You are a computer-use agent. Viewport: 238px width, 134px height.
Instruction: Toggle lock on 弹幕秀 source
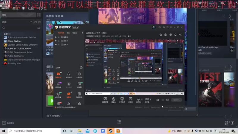[59, 37]
